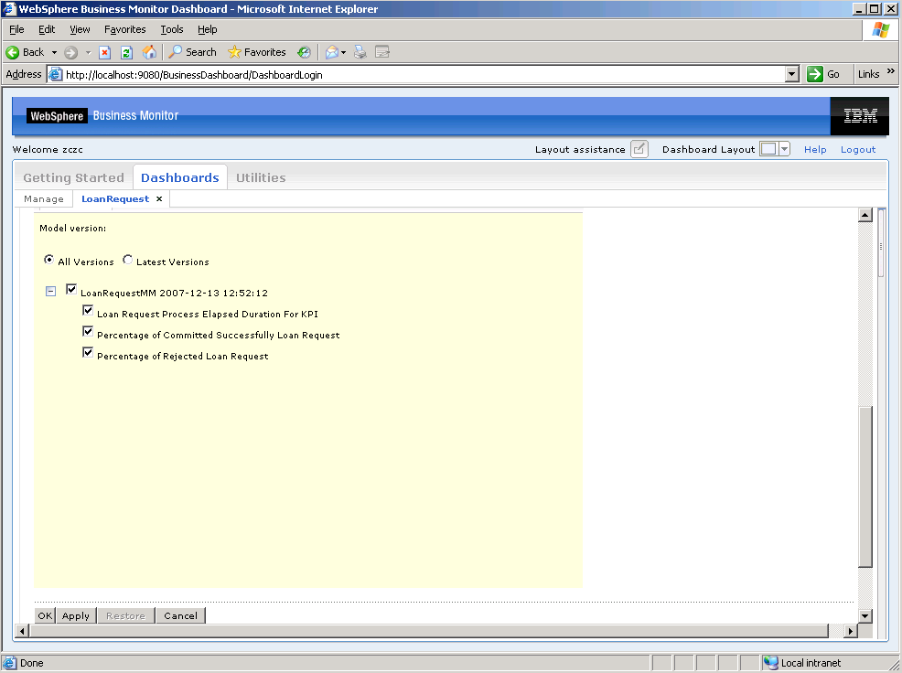Select the Latest Versions radio button

pos(127,260)
